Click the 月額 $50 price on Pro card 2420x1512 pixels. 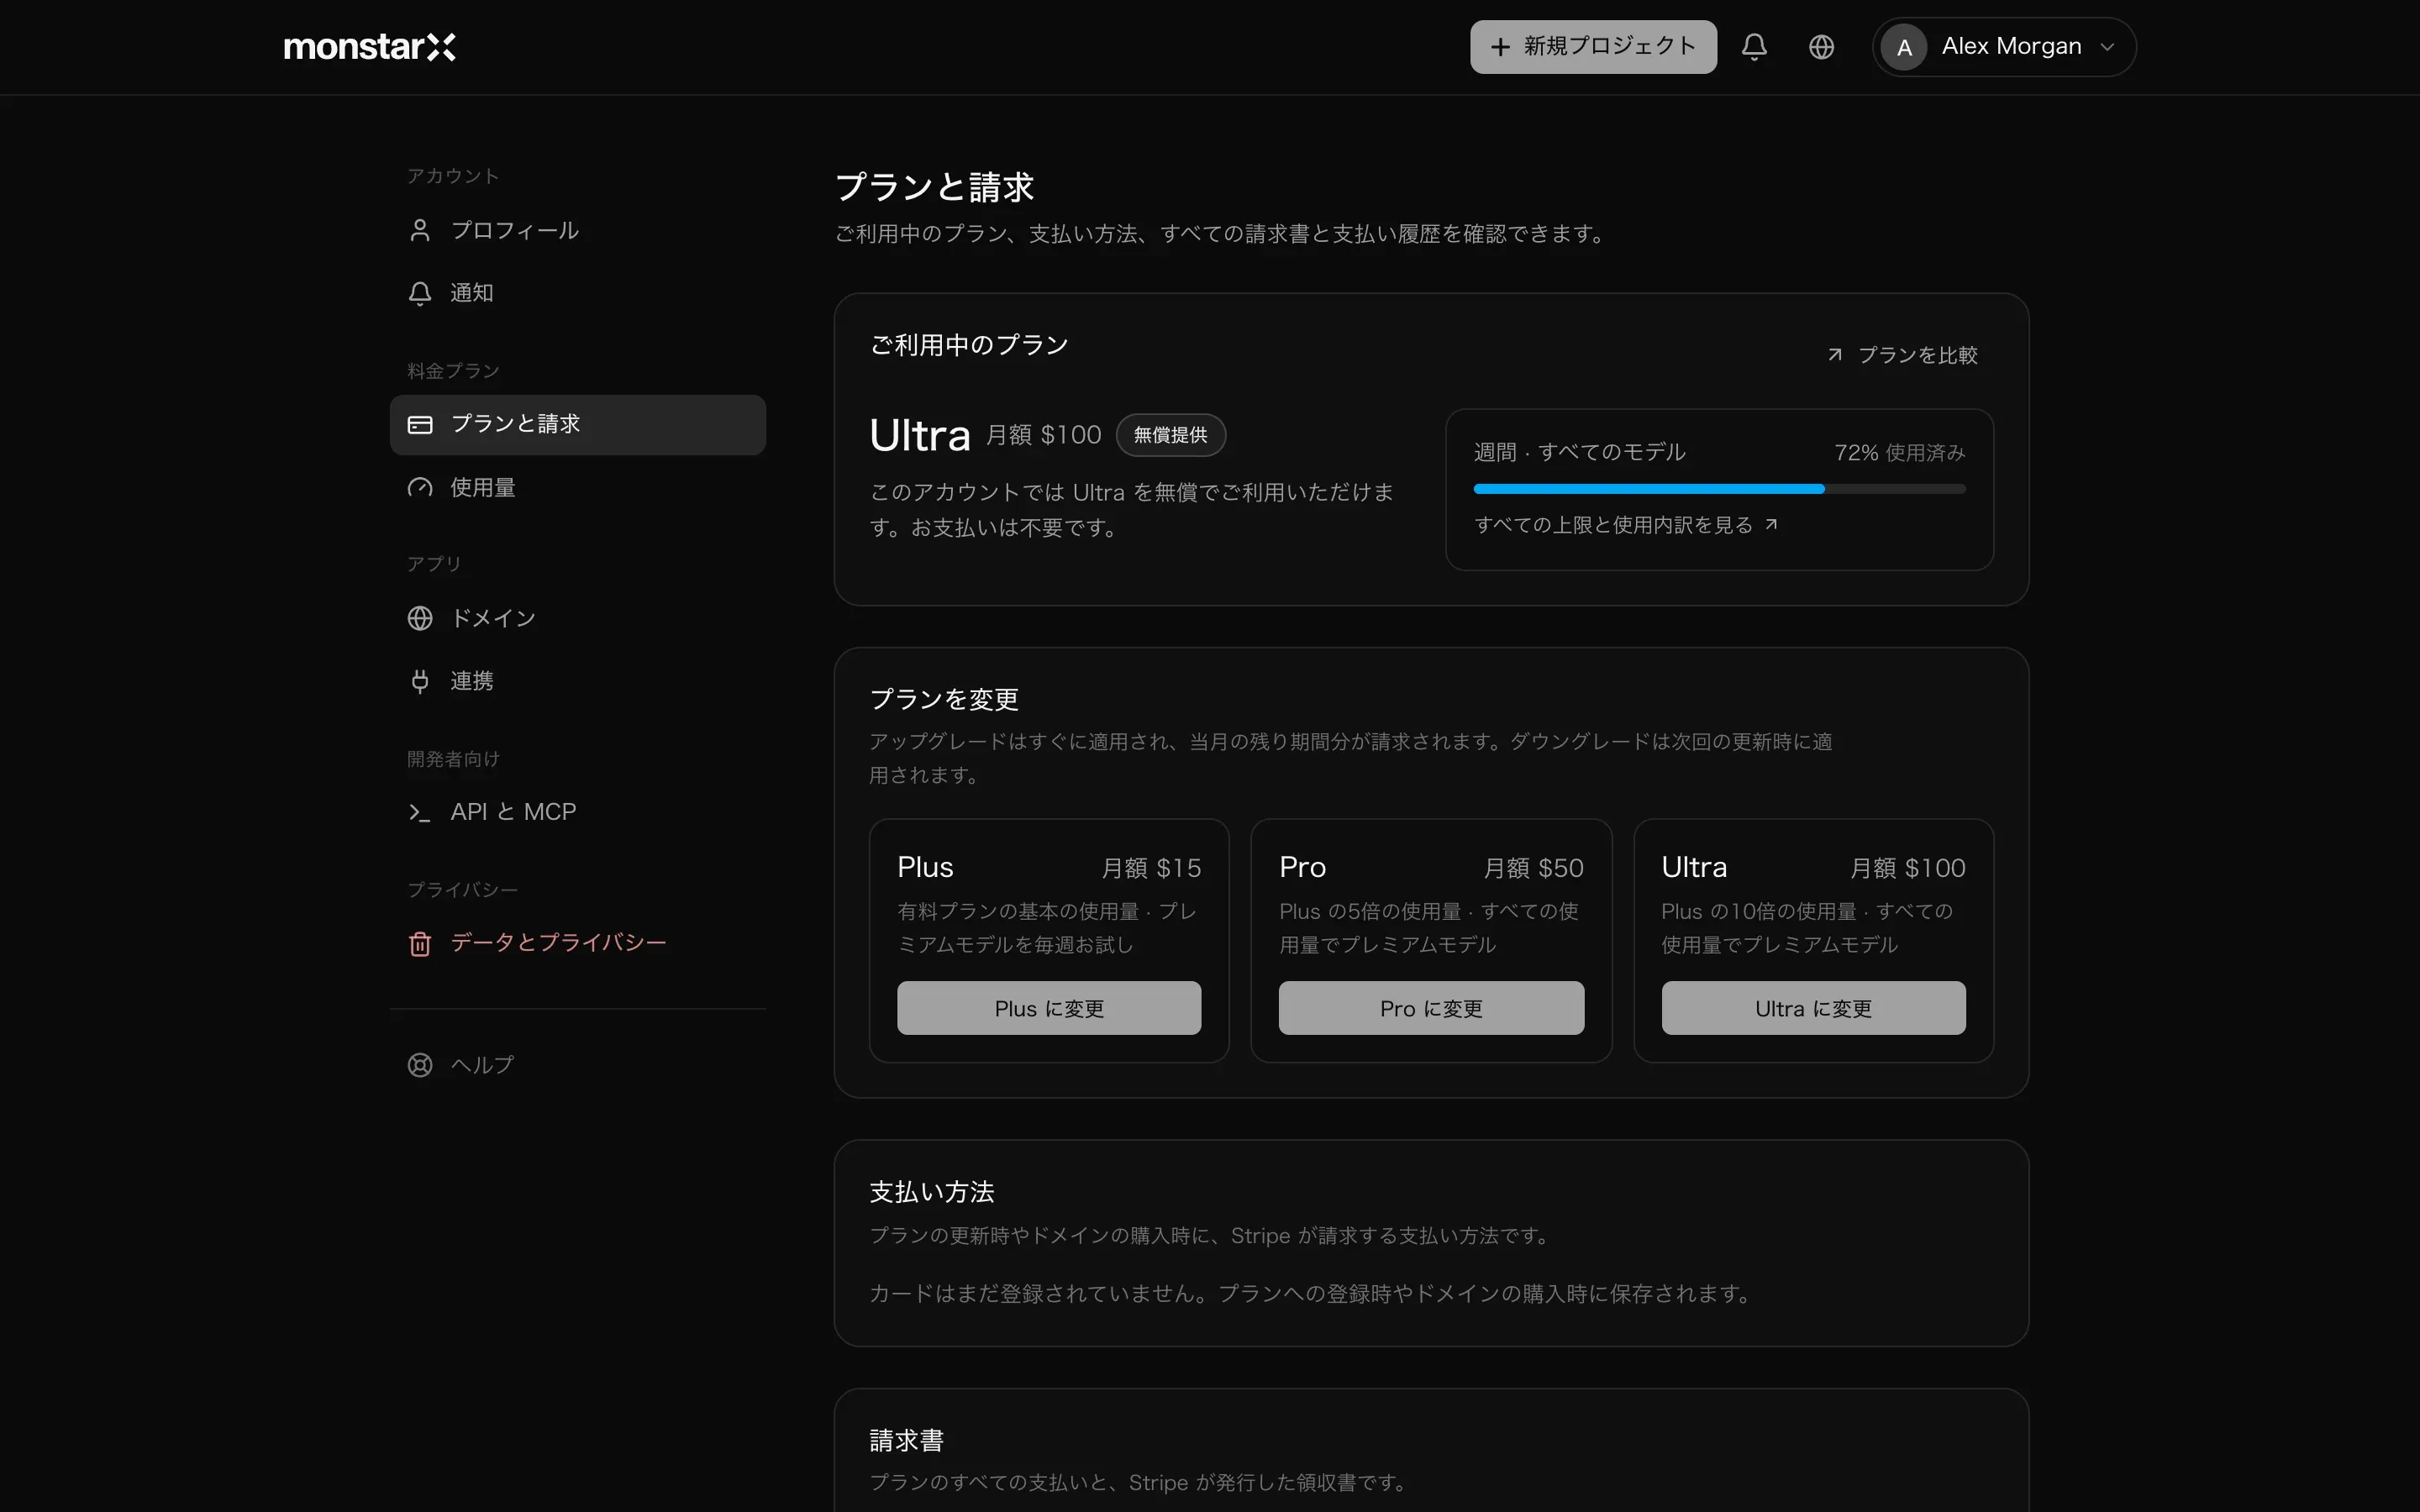click(1533, 868)
